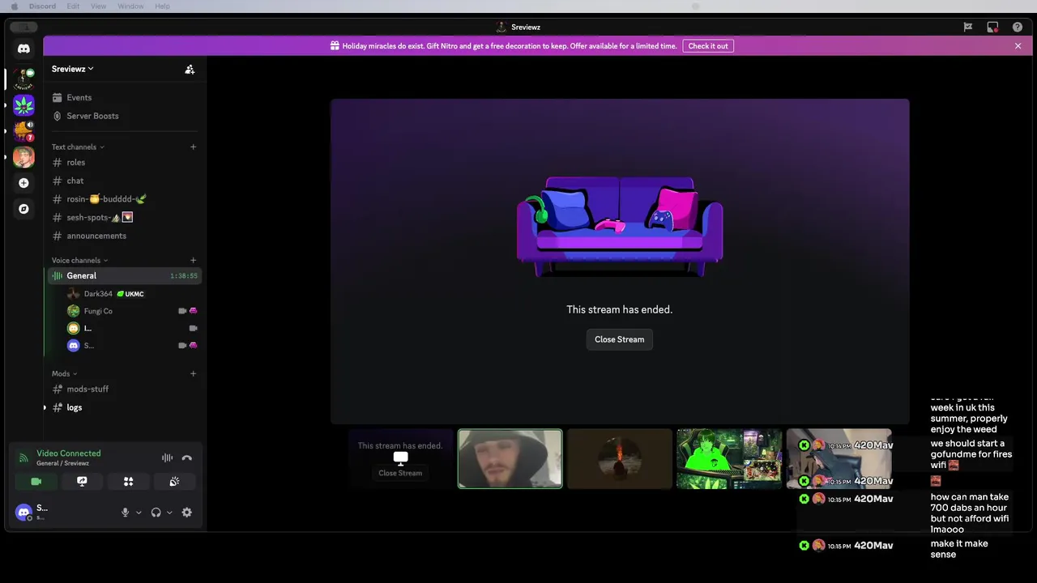Click Add a Server plus icon

[23, 183]
